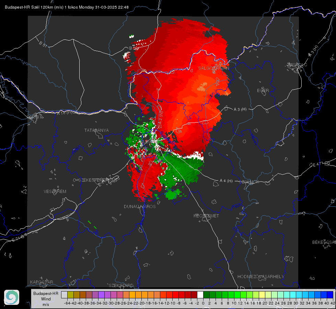The height and width of the screenshot is (309, 336).
Task: Click the MISKOLC city label
Action: pyautogui.click(x=298, y=65)
